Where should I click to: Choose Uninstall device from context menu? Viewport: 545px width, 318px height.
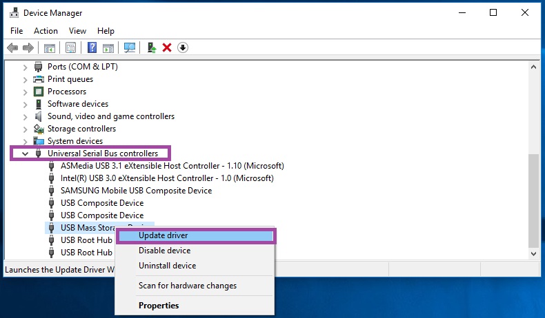coord(195,266)
